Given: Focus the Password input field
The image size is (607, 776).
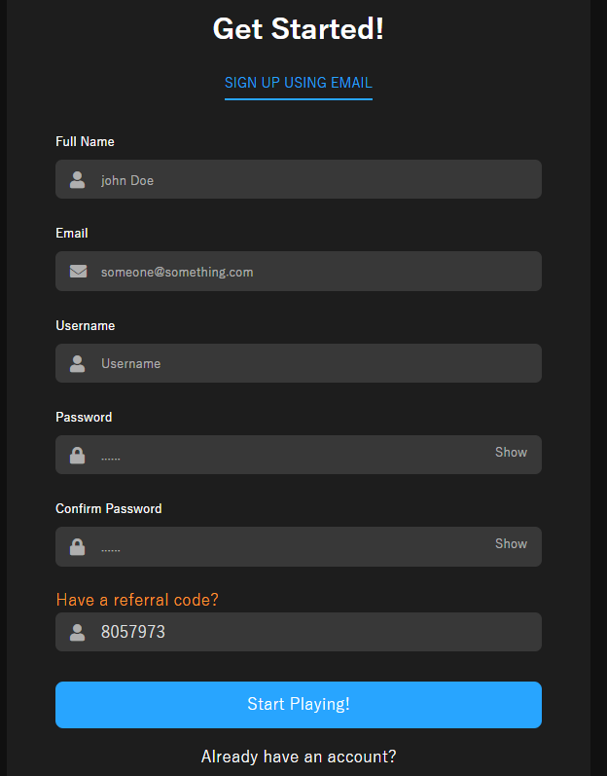Looking at the screenshot, I should pos(299,455).
